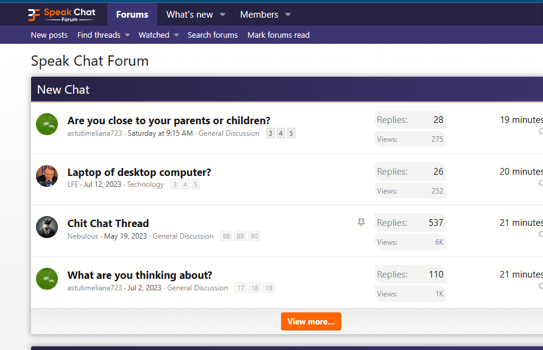Go to page 19 of thinking about thread

click(x=269, y=288)
